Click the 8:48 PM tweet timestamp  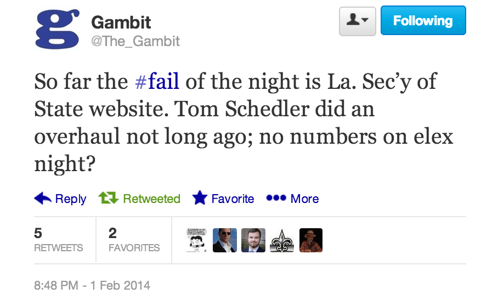92,285
